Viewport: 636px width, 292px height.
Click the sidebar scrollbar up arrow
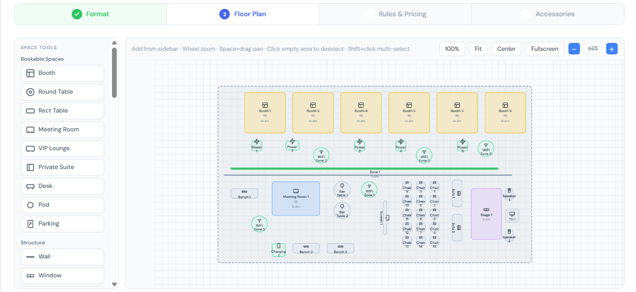click(114, 43)
